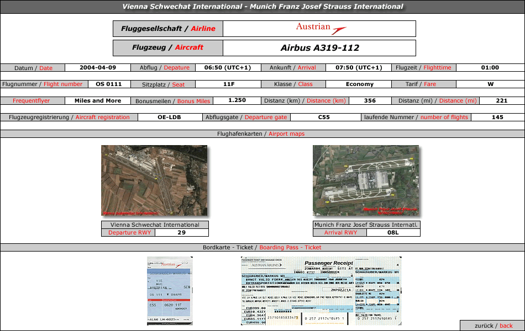Click the laufende Nummer / number of flights label

pyautogui.click(x=416, y=118)
